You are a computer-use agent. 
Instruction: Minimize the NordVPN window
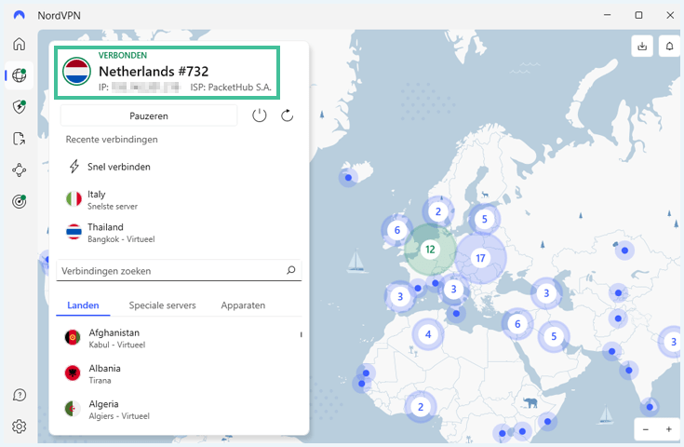coord(607,15)
